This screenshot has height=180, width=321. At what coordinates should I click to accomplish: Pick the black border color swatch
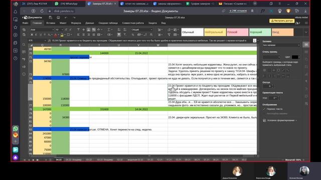tap(295, 57)
